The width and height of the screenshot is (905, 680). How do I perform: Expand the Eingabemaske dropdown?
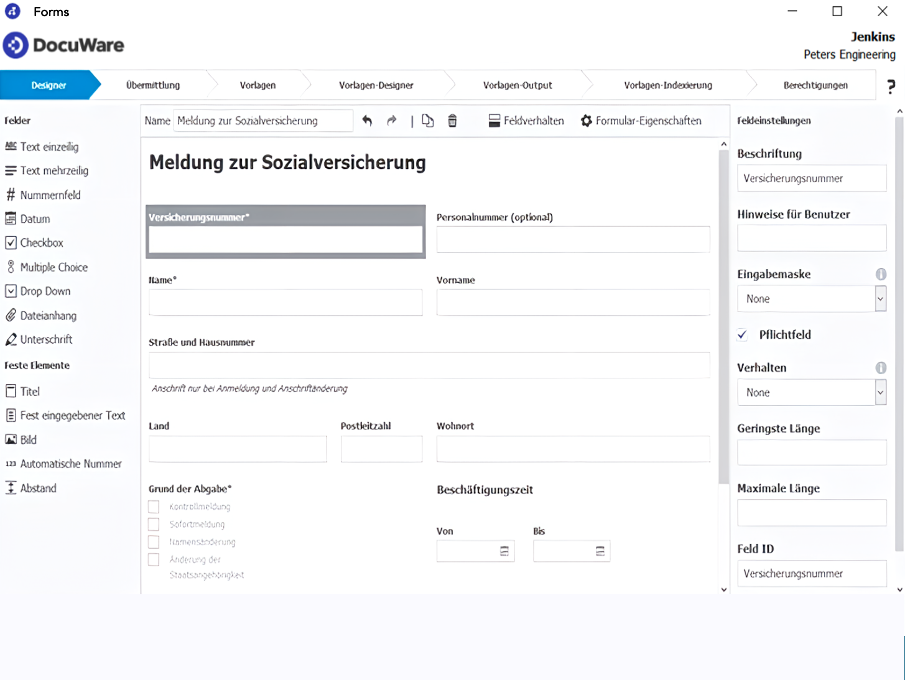(880, 299)
